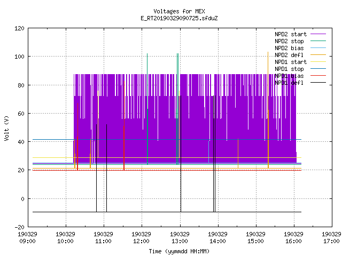342x256 pixels.
Task: Click the y-axis tick value 60
Action: (x=21, y=114)
